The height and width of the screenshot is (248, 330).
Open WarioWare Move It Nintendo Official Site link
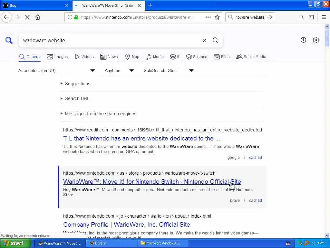tap(152, 181)
